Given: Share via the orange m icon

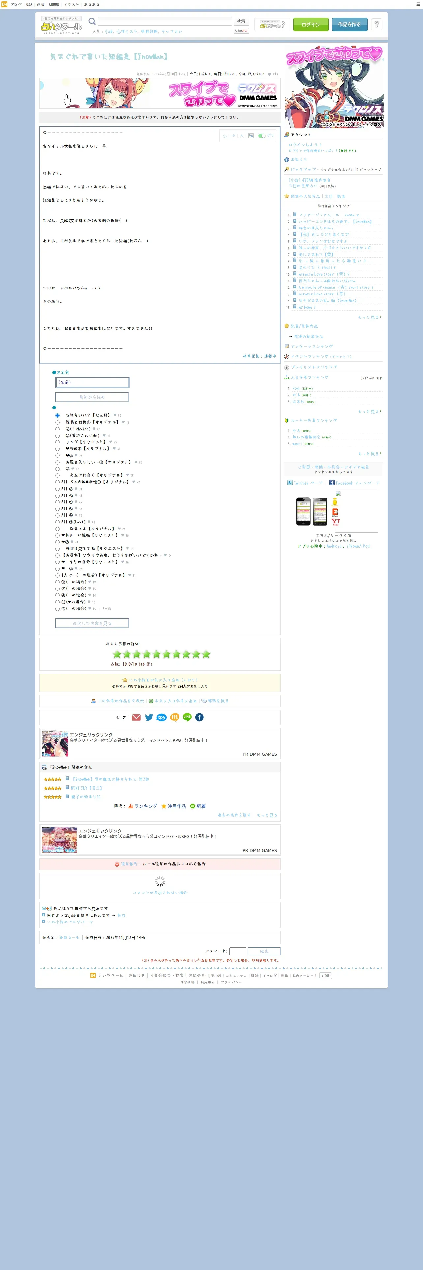Looking at the screenshot, I should coord(174,717).
